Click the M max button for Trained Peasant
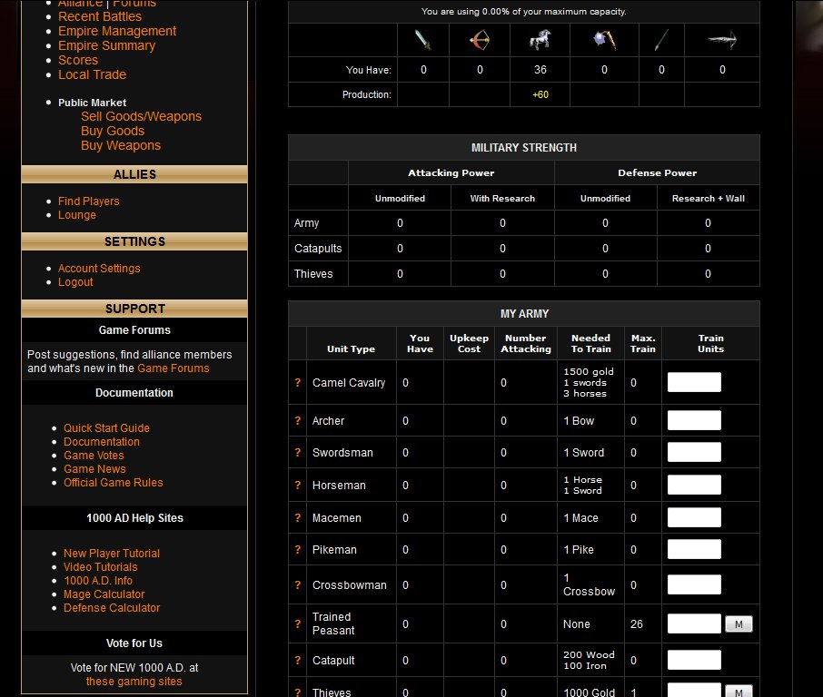The height and width of the screenshot is (697, 823). (738, 624)
